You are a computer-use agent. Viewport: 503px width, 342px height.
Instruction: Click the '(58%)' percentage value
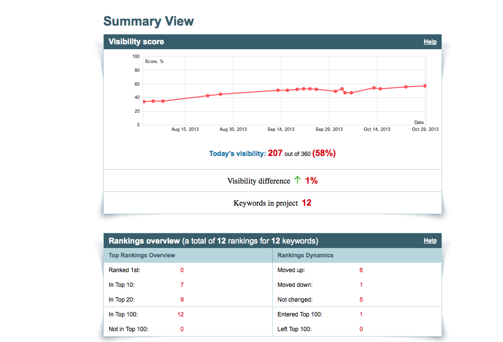click(x=324, y=153)
